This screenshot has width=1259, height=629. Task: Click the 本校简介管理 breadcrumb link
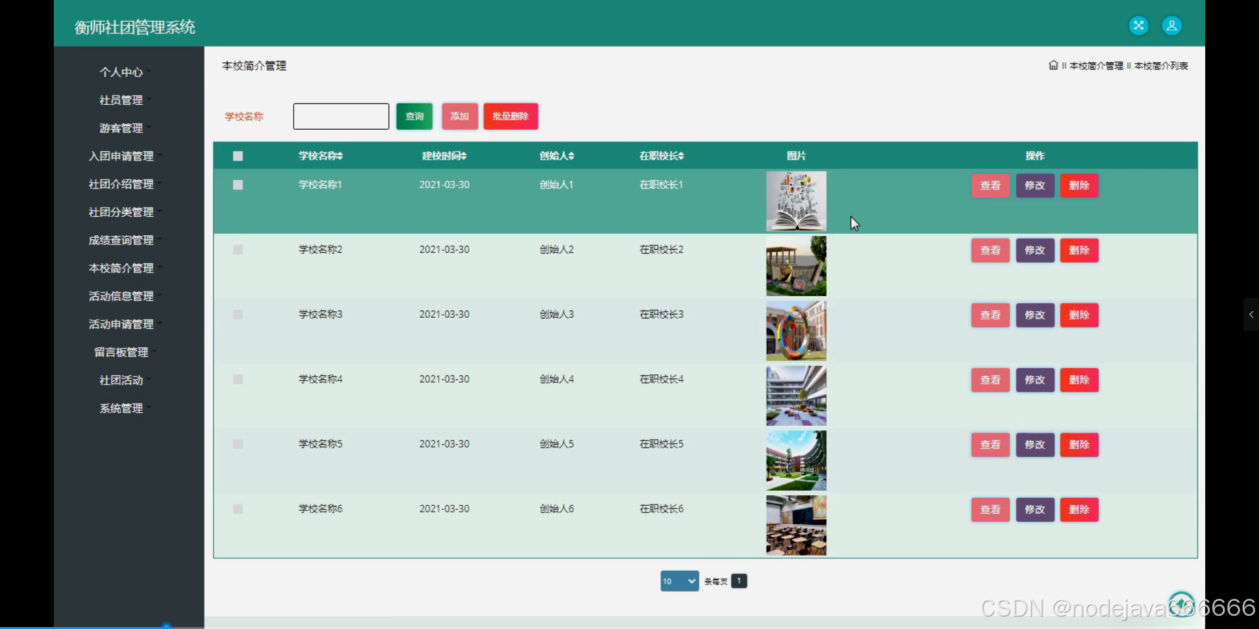(1096, 66)
